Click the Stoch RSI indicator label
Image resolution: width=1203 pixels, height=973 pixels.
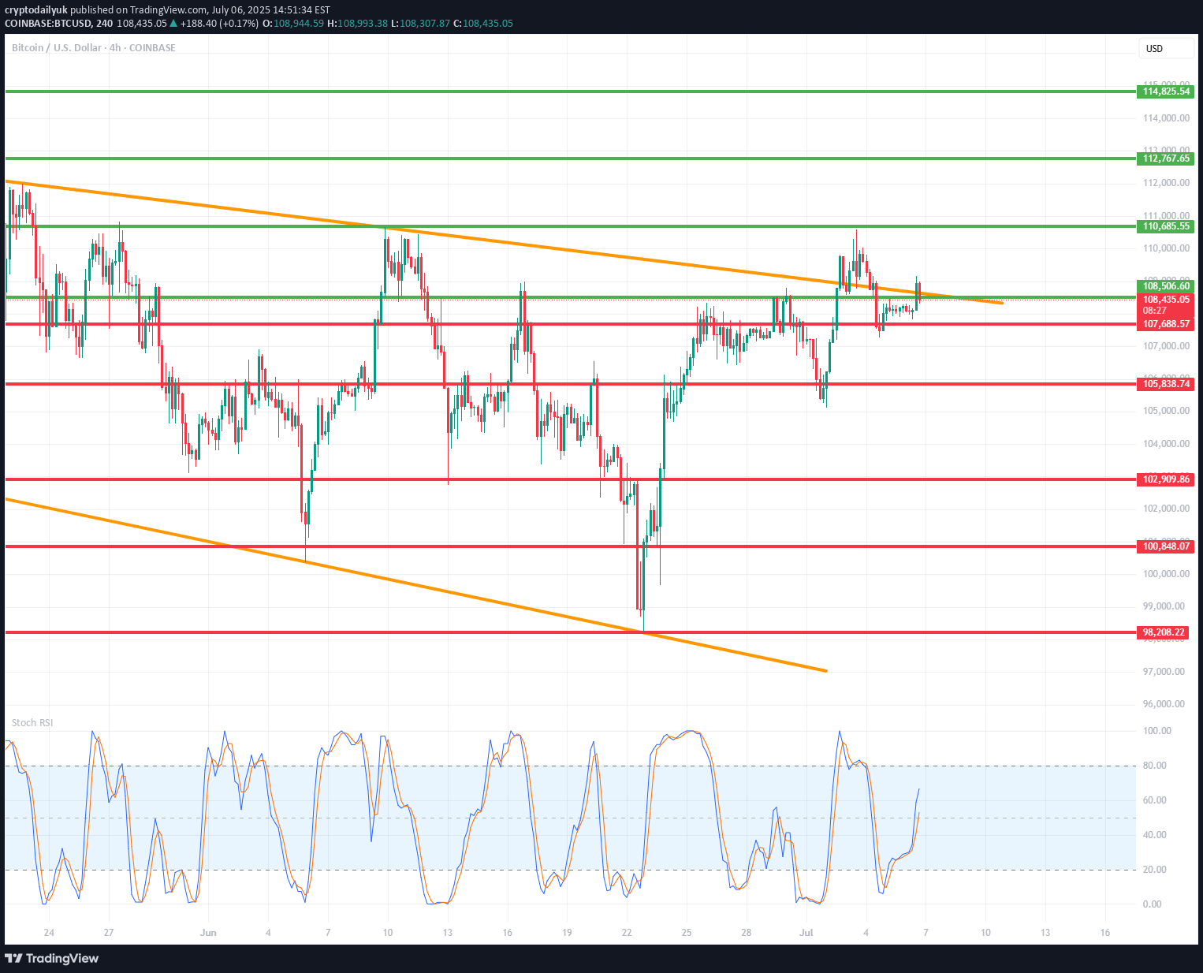(32, 723)
